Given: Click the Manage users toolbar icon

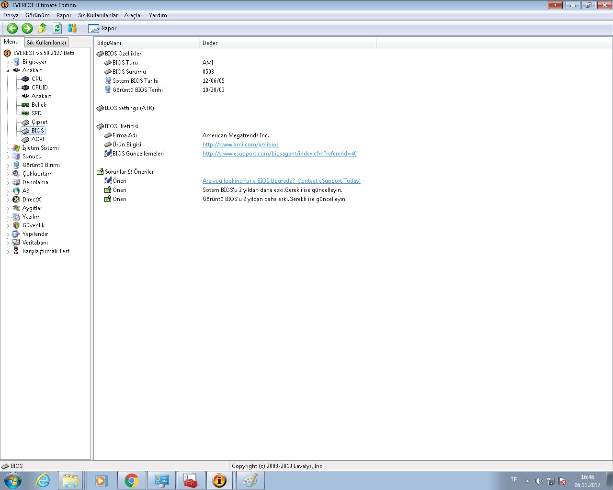Looking at the screenshot, I should [72, 28].
